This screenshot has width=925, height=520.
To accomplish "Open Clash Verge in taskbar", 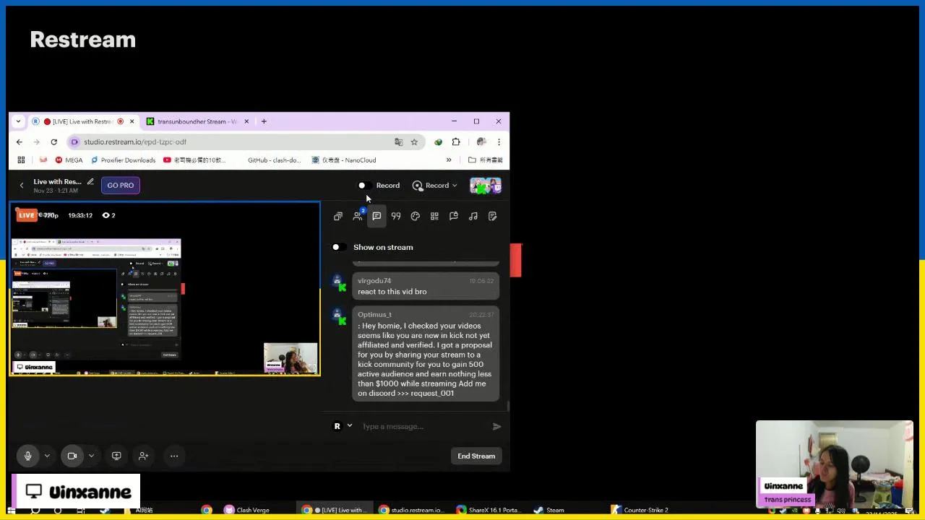I will pyautogui.click(x=246, y=510).
